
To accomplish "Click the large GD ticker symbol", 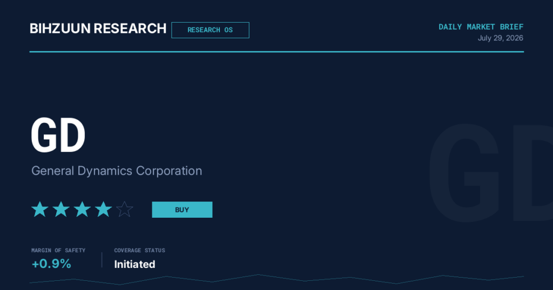I will [58, 135].
